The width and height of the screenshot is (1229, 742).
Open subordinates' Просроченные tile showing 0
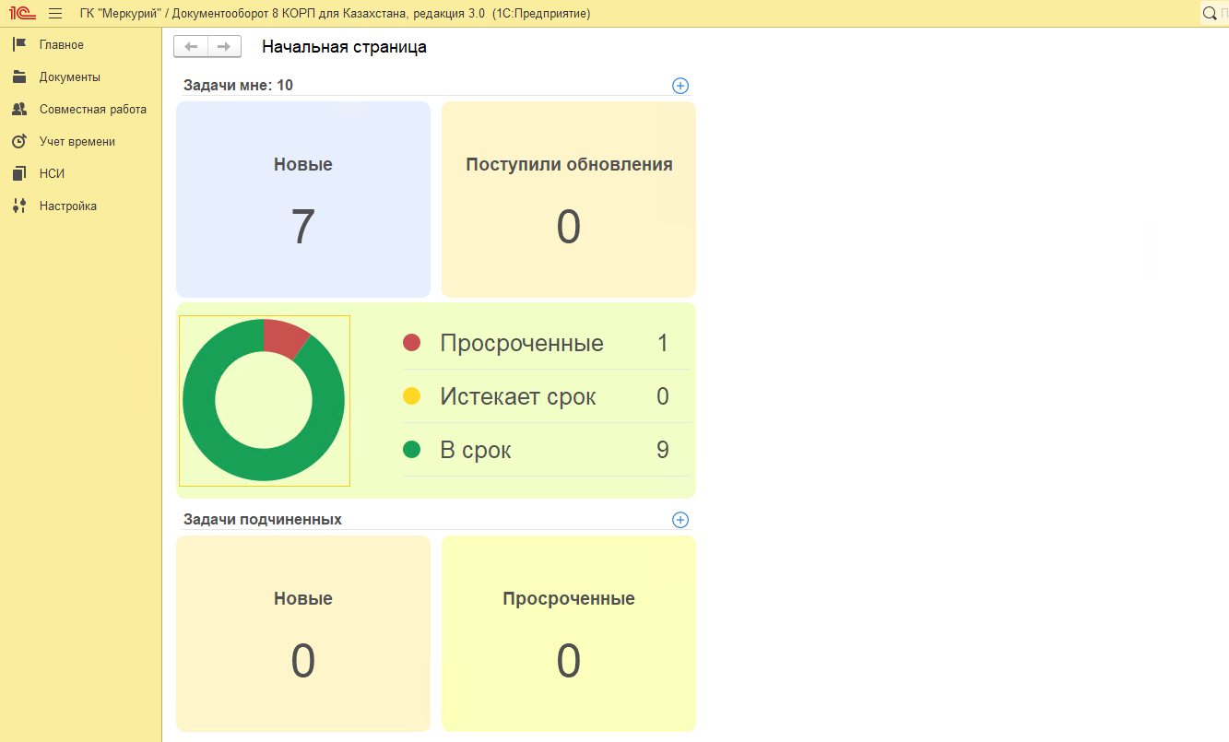pos(569,633)
